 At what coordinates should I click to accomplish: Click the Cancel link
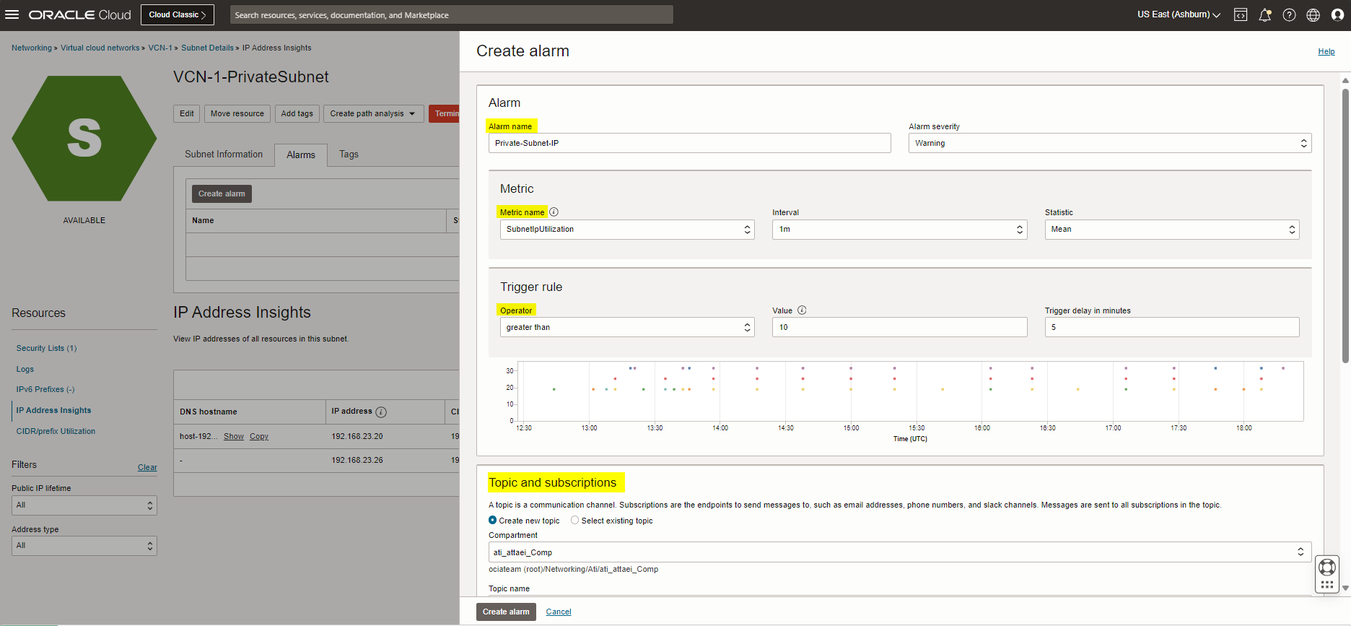tap(558, 612)
